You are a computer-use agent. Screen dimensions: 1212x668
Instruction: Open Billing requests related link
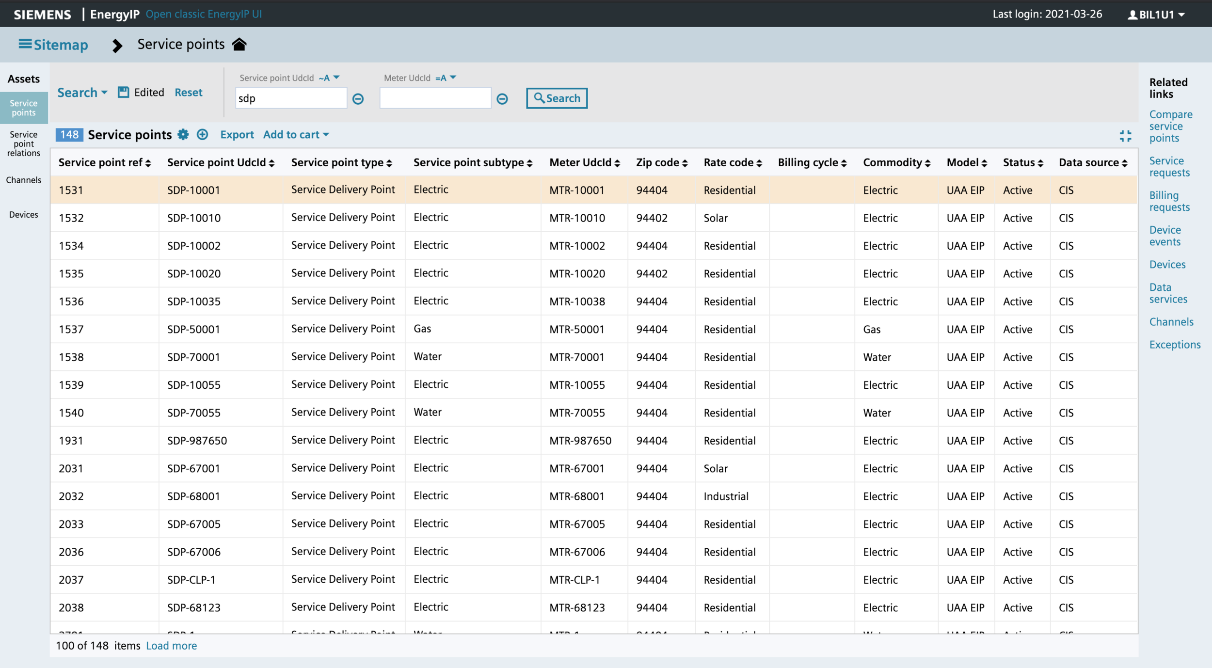pos(1169,201)
